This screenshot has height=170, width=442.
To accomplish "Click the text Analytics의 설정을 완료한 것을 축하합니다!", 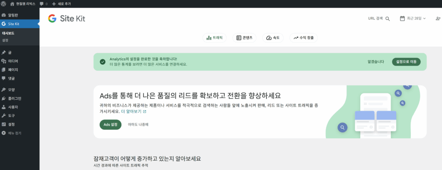I will 143,59.
